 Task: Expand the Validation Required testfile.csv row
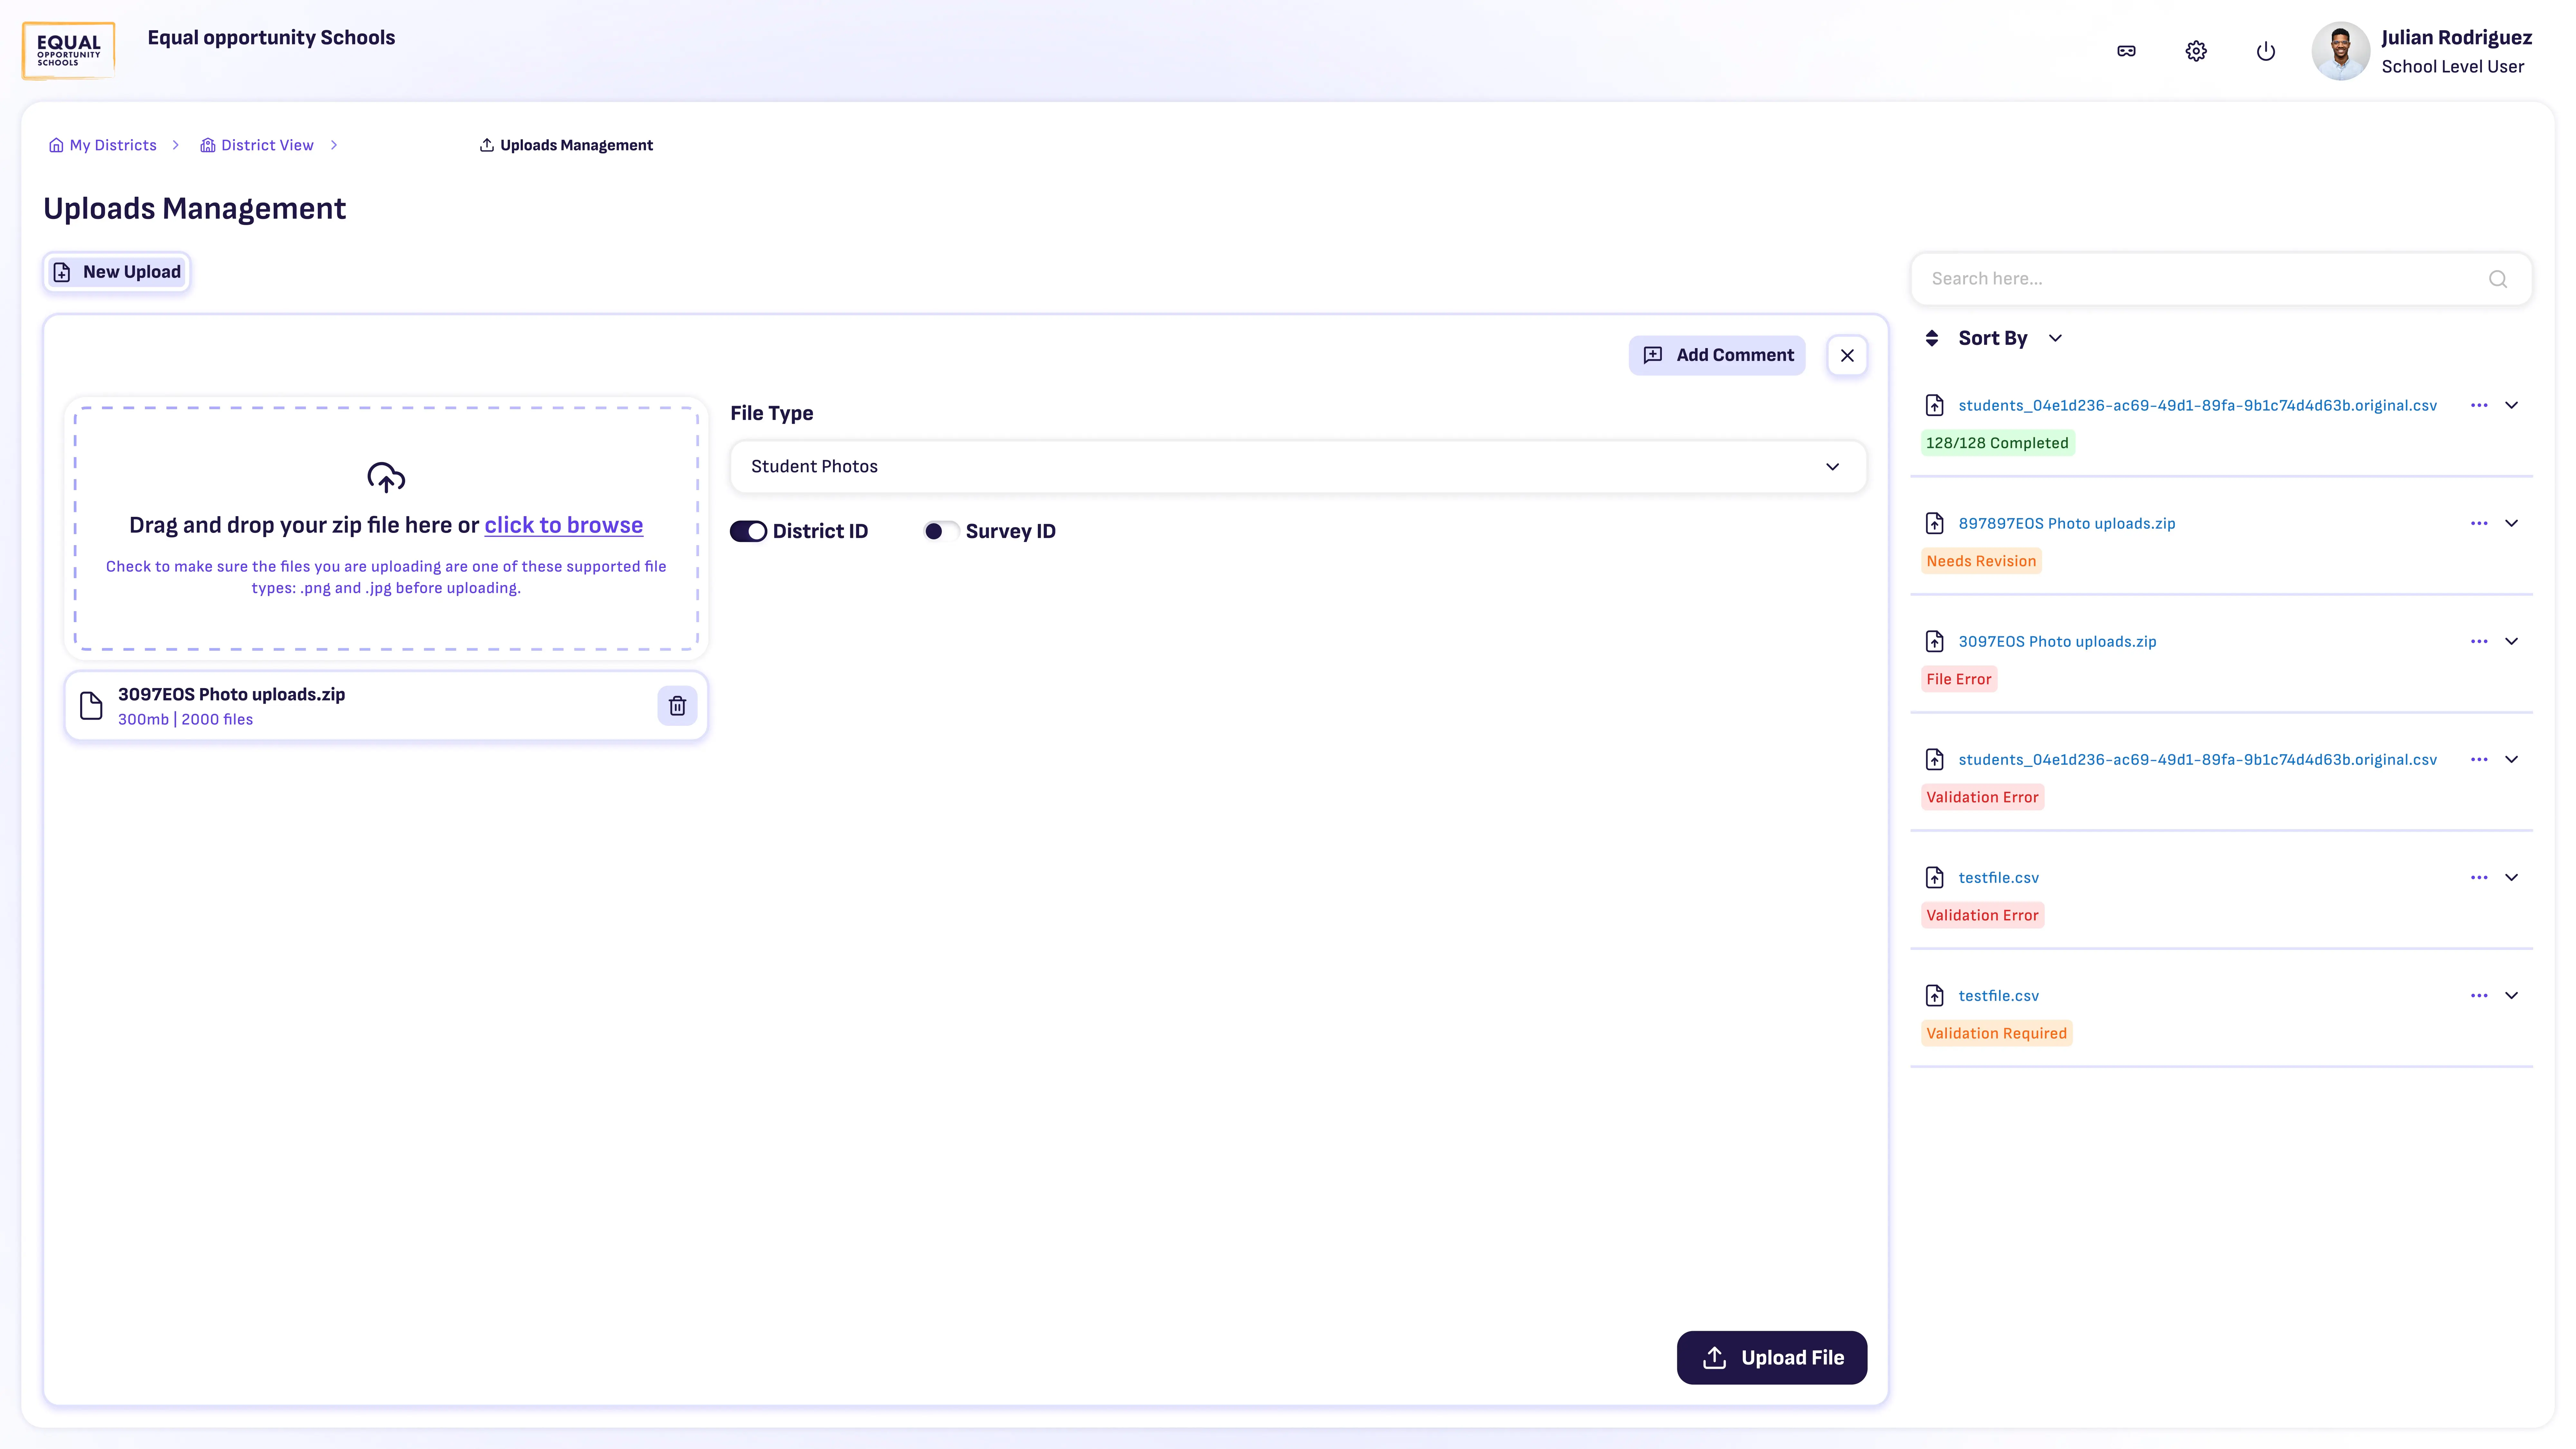2511,995
